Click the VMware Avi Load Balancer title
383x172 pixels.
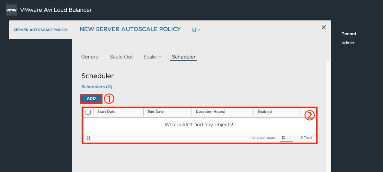(x=56, y=10)
